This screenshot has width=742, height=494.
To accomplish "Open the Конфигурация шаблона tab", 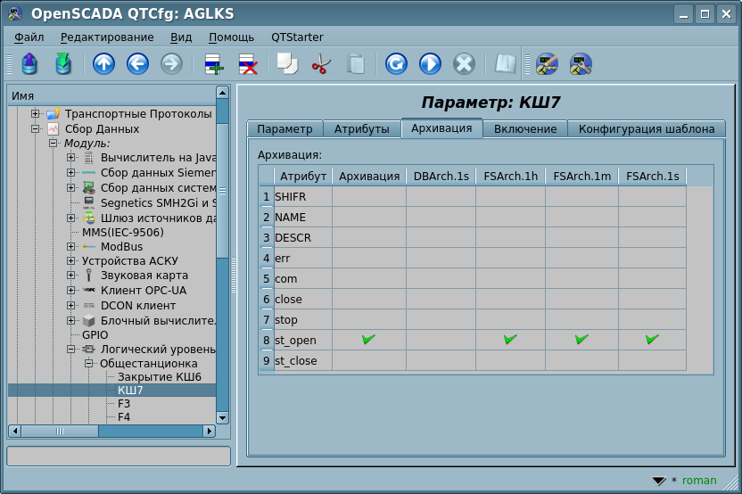I will click(646, 129).
